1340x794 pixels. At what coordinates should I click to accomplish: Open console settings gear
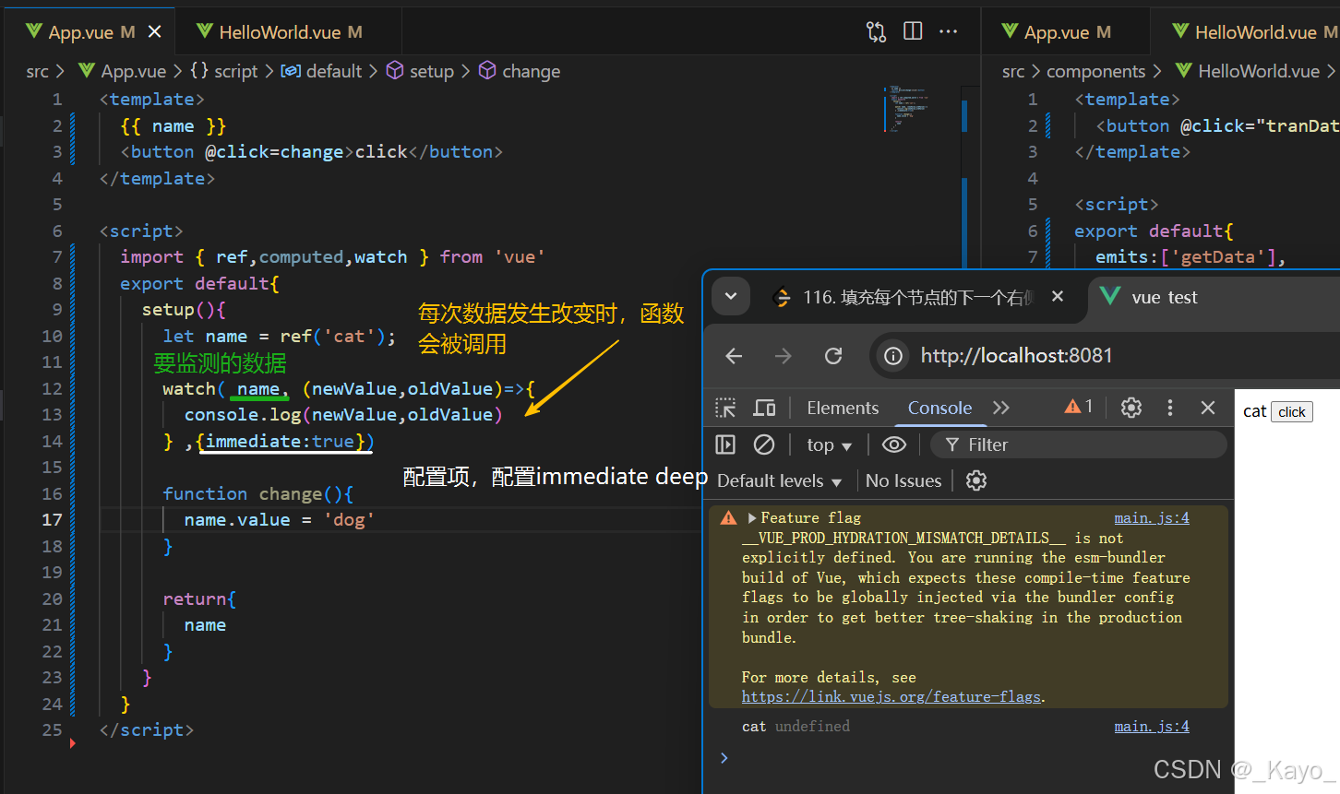coord(975,480)
